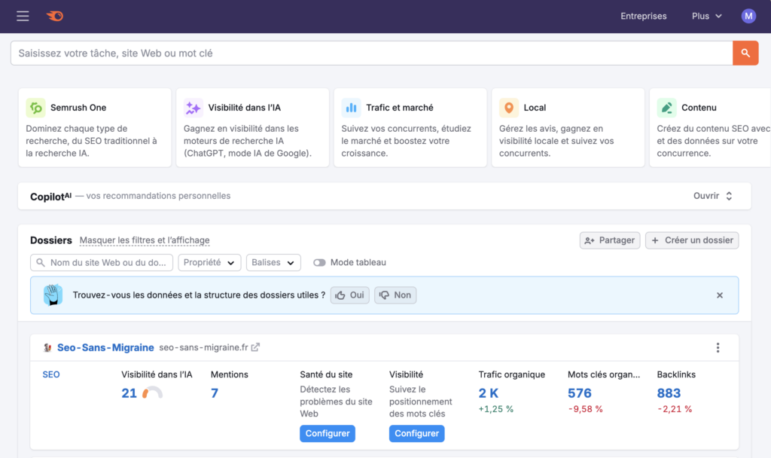
Task: Click Créer un dossier button
Action: coord(692,240)
